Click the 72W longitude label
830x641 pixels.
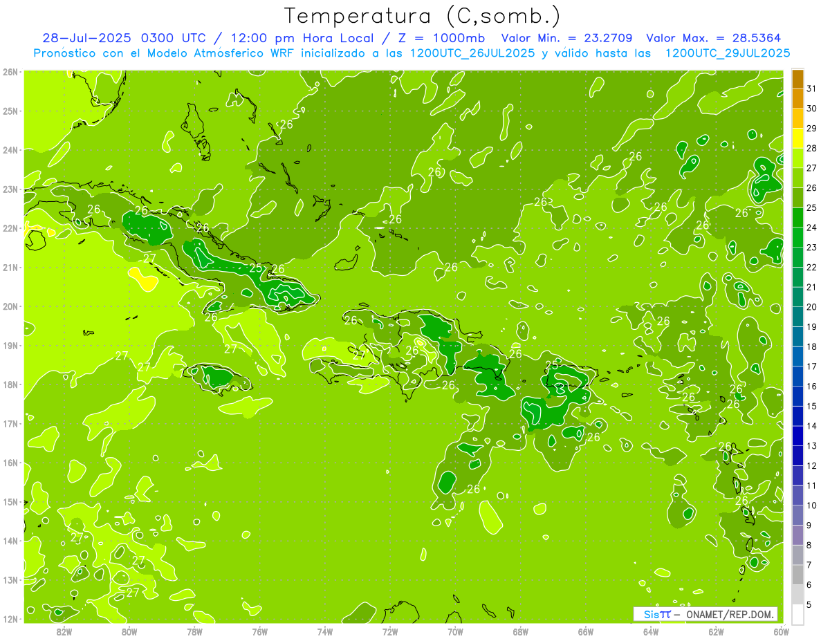(390, 631)
